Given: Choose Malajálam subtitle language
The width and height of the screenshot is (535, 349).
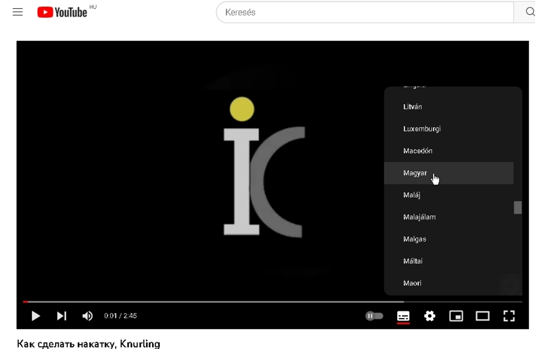Looking at the screenshot, I should click(x=419, y=217).
